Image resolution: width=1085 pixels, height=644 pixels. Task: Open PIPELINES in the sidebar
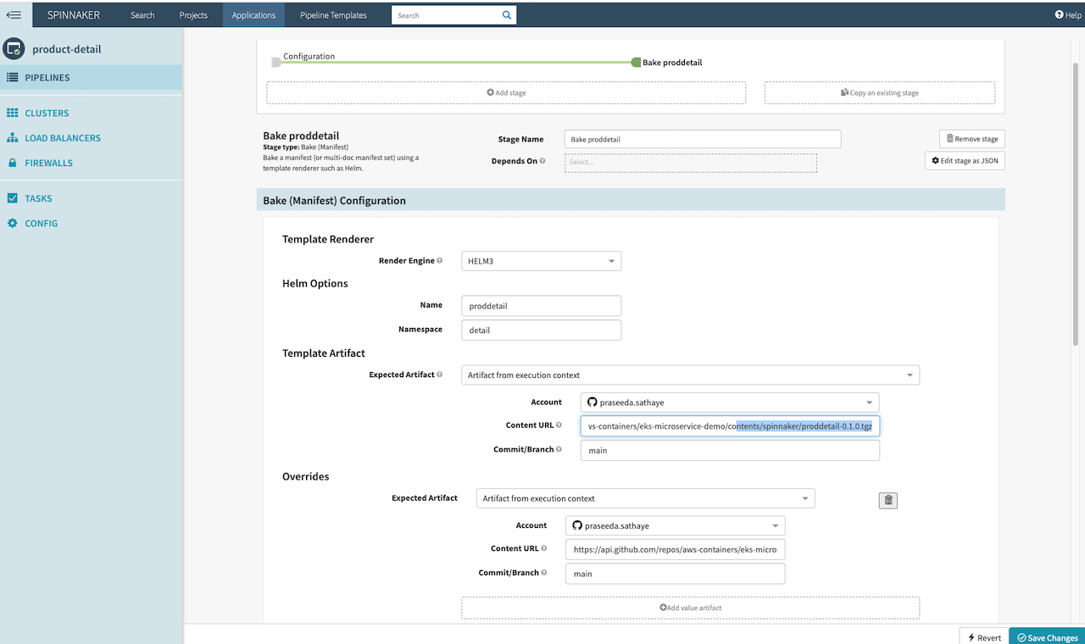(91, 77)
